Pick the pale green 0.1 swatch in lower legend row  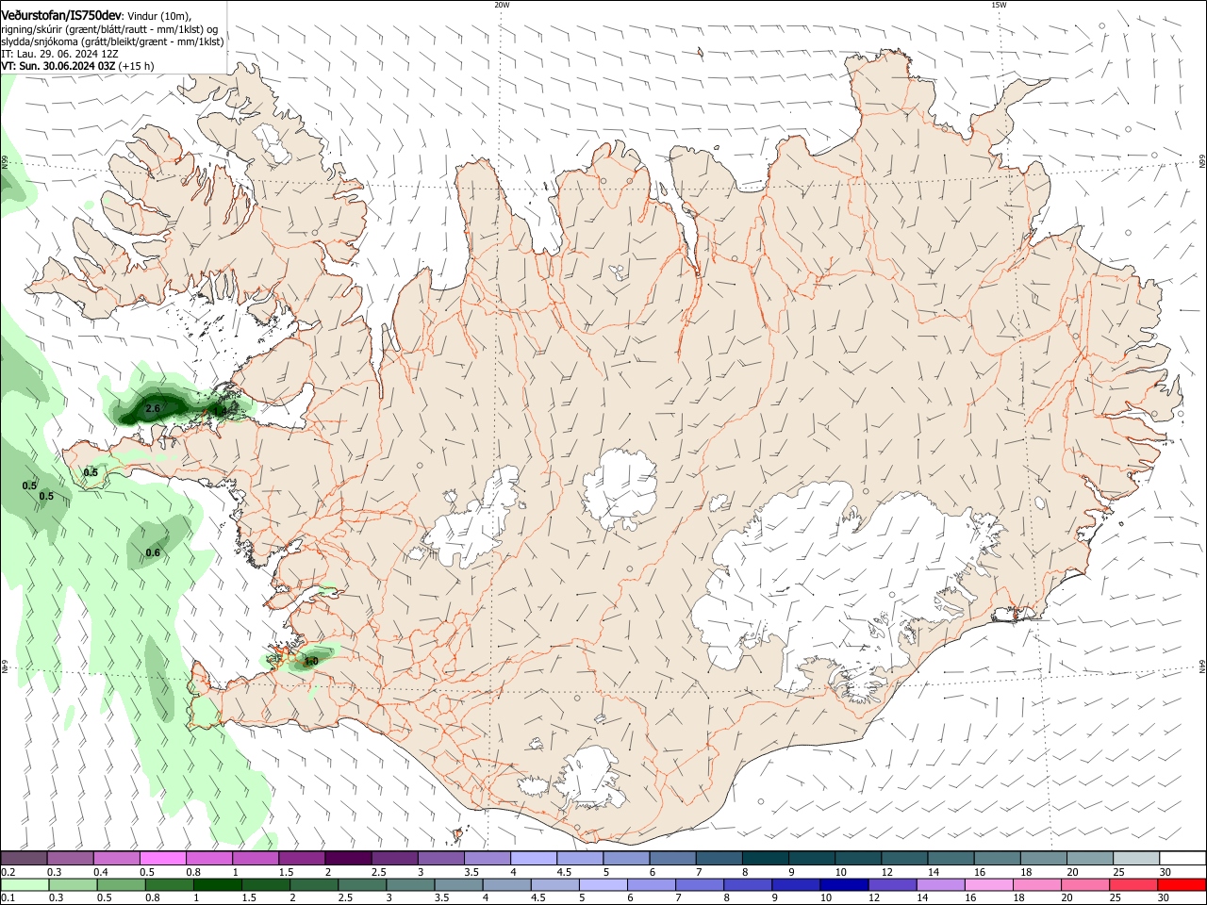click(25, 885)
